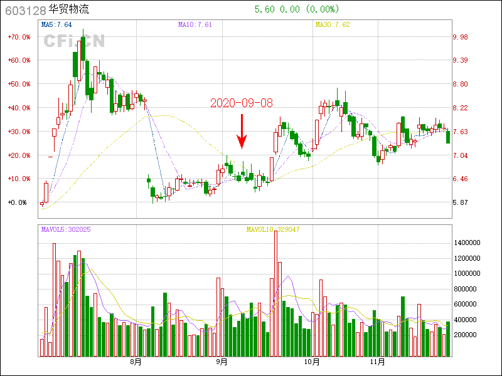Click the 2020-09-08 date annotation text

pyautogui.click(x=242, y=103)
